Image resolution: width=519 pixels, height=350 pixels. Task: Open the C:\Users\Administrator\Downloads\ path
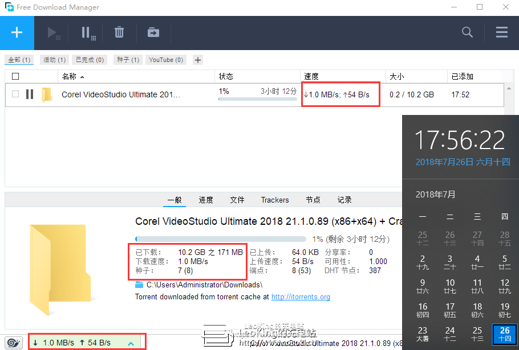coord(205,285)
